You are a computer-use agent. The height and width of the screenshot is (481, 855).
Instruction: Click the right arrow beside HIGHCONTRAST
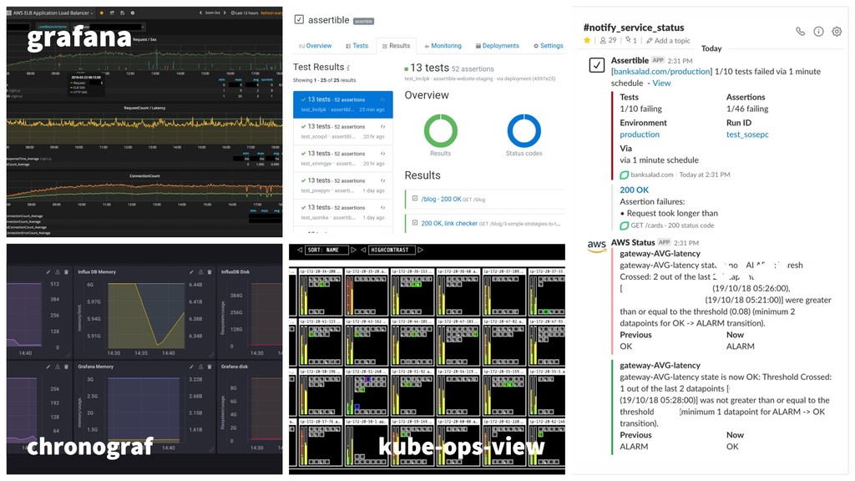pos(421,250)
